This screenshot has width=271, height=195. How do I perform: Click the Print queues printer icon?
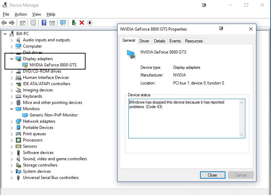tap(18, 134)
